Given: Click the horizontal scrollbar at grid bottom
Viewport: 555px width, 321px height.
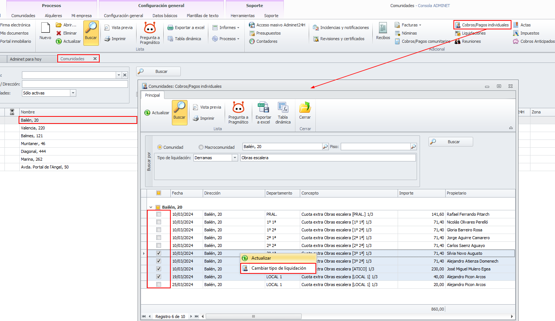Looking at the screenshot, I should [x=253, y=317].
